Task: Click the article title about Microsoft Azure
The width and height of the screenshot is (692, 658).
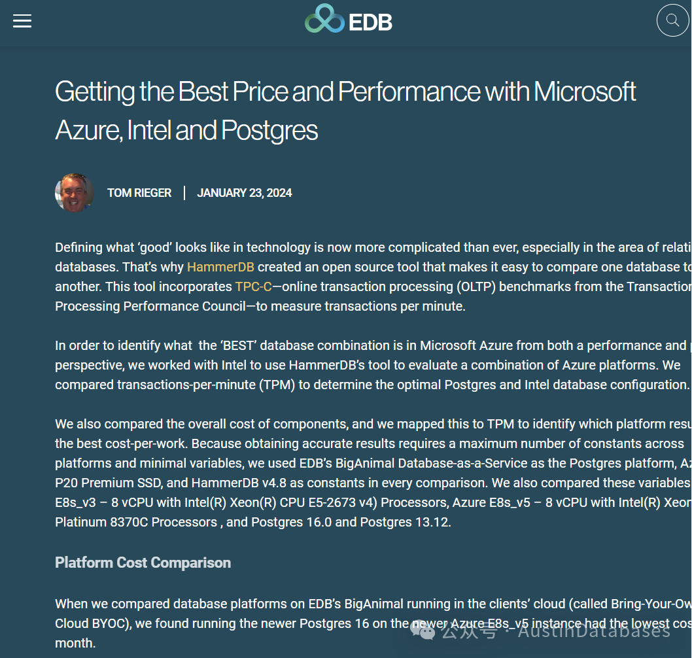Action: click(345, 111)
